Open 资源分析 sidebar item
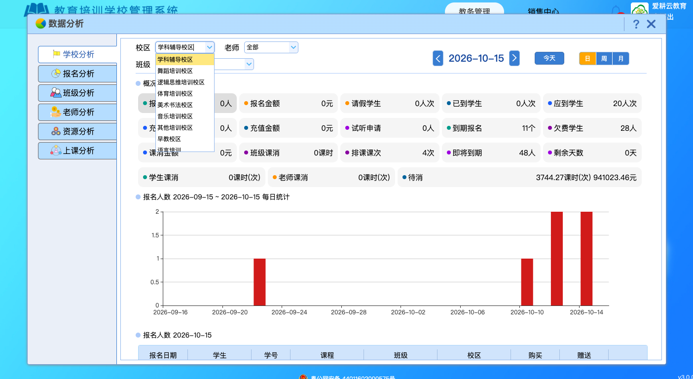The height and width of the screenshot is (379, 693). 77,131
